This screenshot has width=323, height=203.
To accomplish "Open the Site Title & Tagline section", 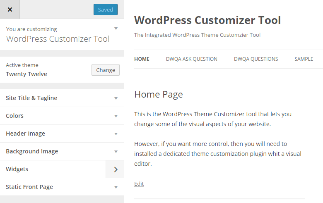I will (x=31, y=98).
